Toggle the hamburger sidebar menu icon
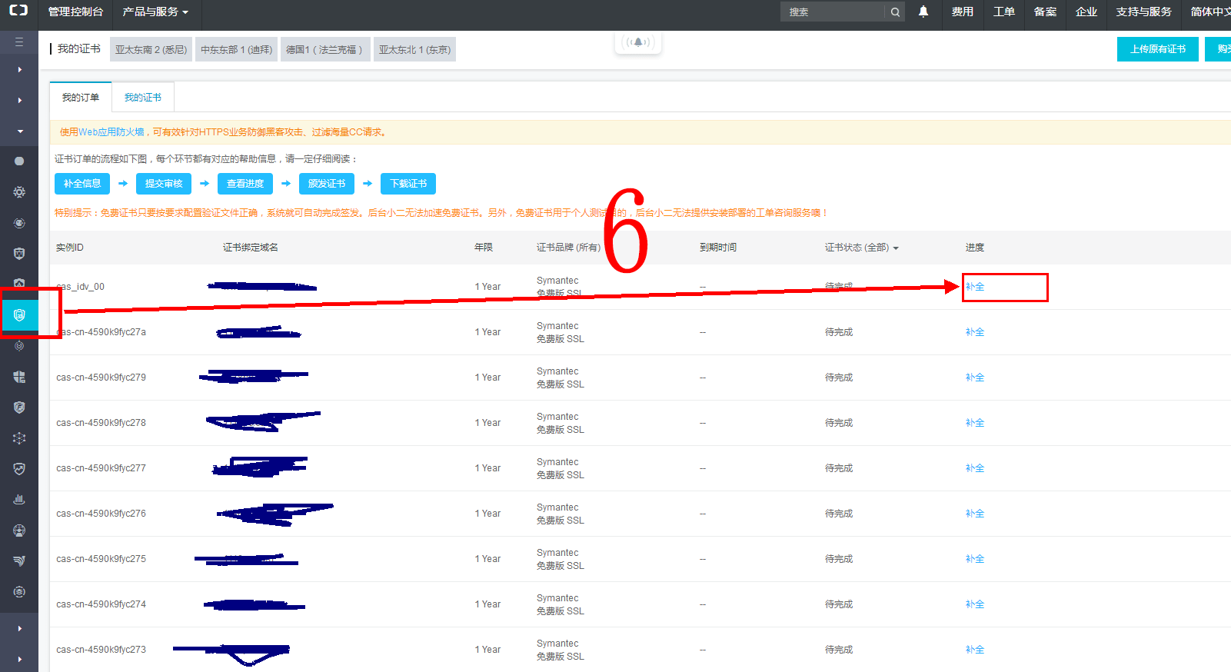 19,42
